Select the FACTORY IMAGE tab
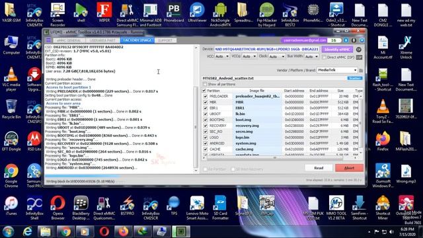This screenshot has width=423, height=238. click(137, 40)
